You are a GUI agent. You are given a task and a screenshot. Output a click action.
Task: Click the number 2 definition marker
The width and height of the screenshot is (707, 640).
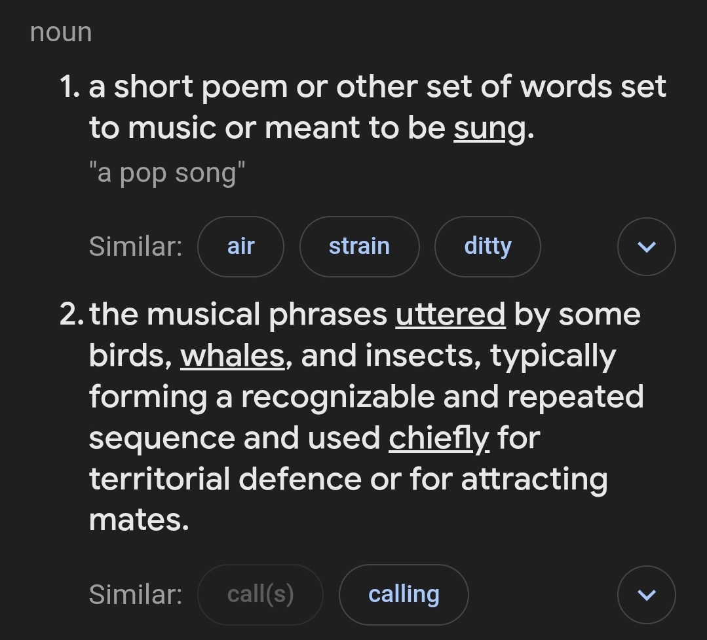(x=71, y=314)
